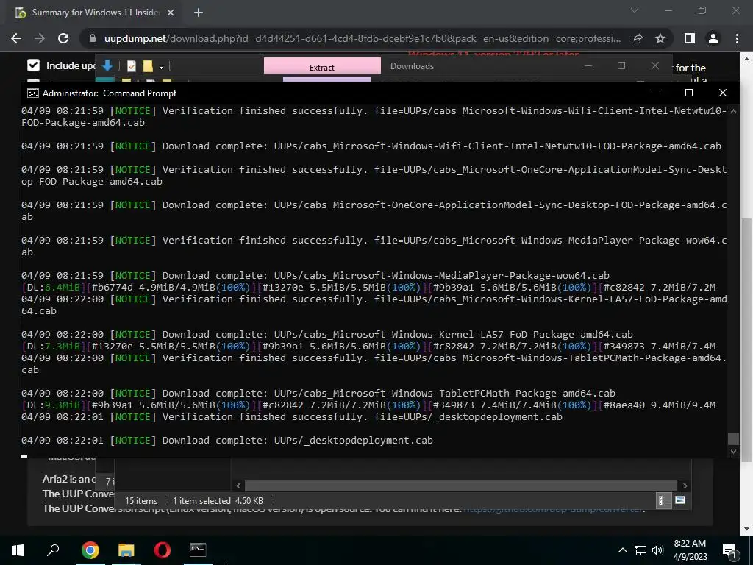Switch File Explorer to details view
Viewport: 753px width, 565px height.
663,500
